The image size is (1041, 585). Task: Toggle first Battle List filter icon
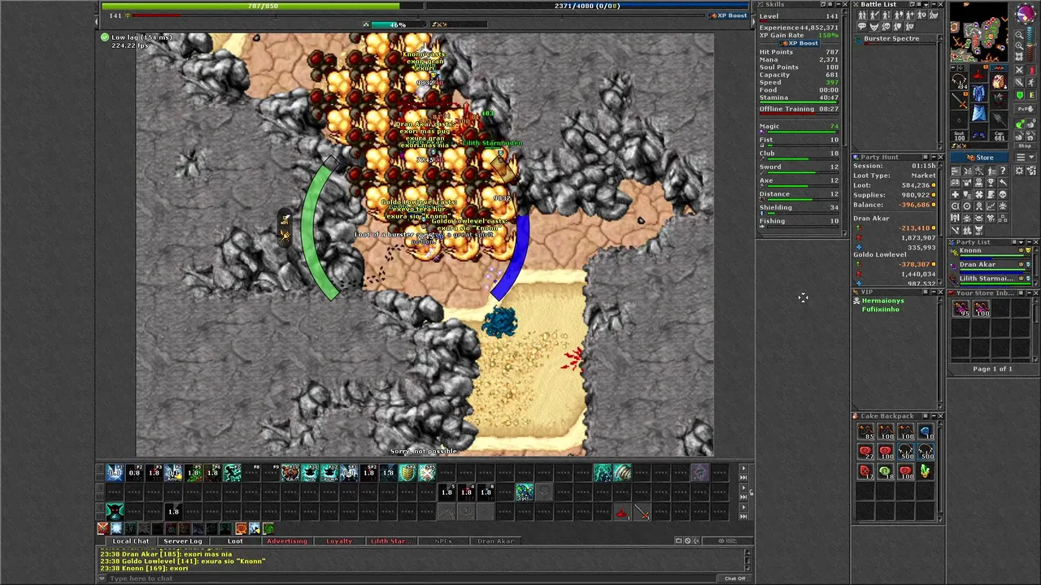pos(862,15)
